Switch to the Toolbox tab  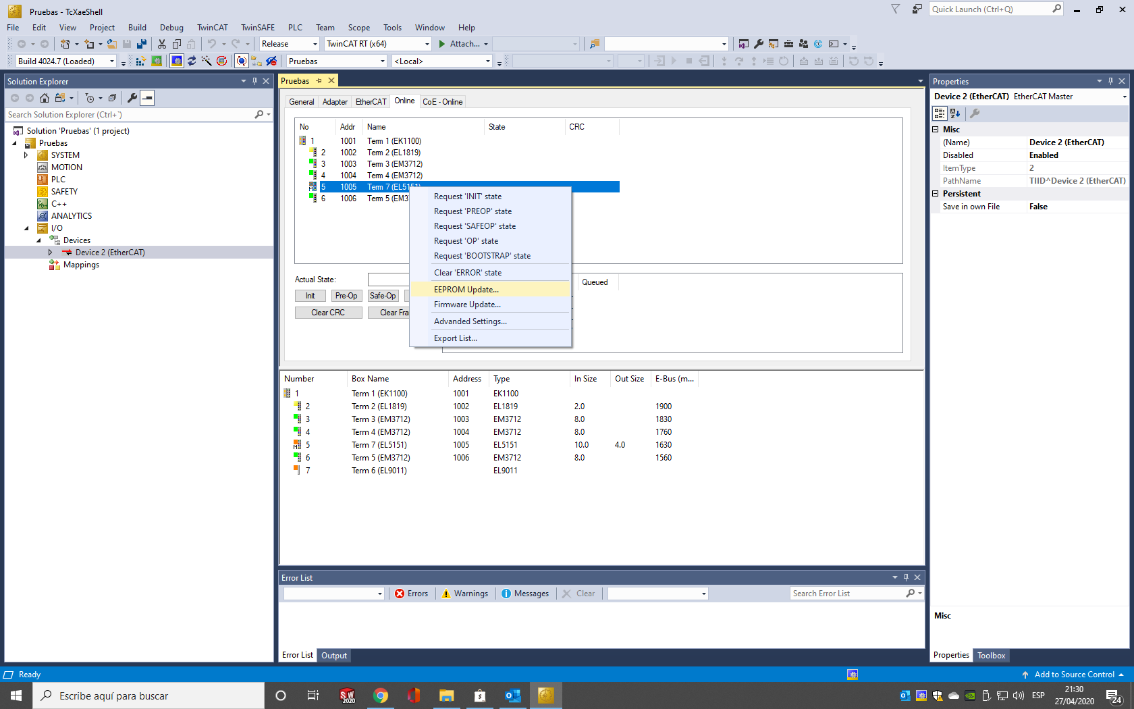pyautogui.click(x=991, y=656)
